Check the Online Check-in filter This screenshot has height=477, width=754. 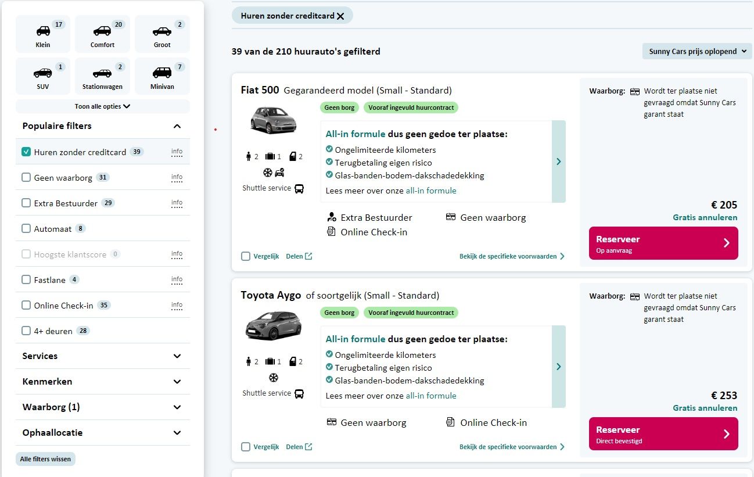pyautogui.click(x=26, y=305)
